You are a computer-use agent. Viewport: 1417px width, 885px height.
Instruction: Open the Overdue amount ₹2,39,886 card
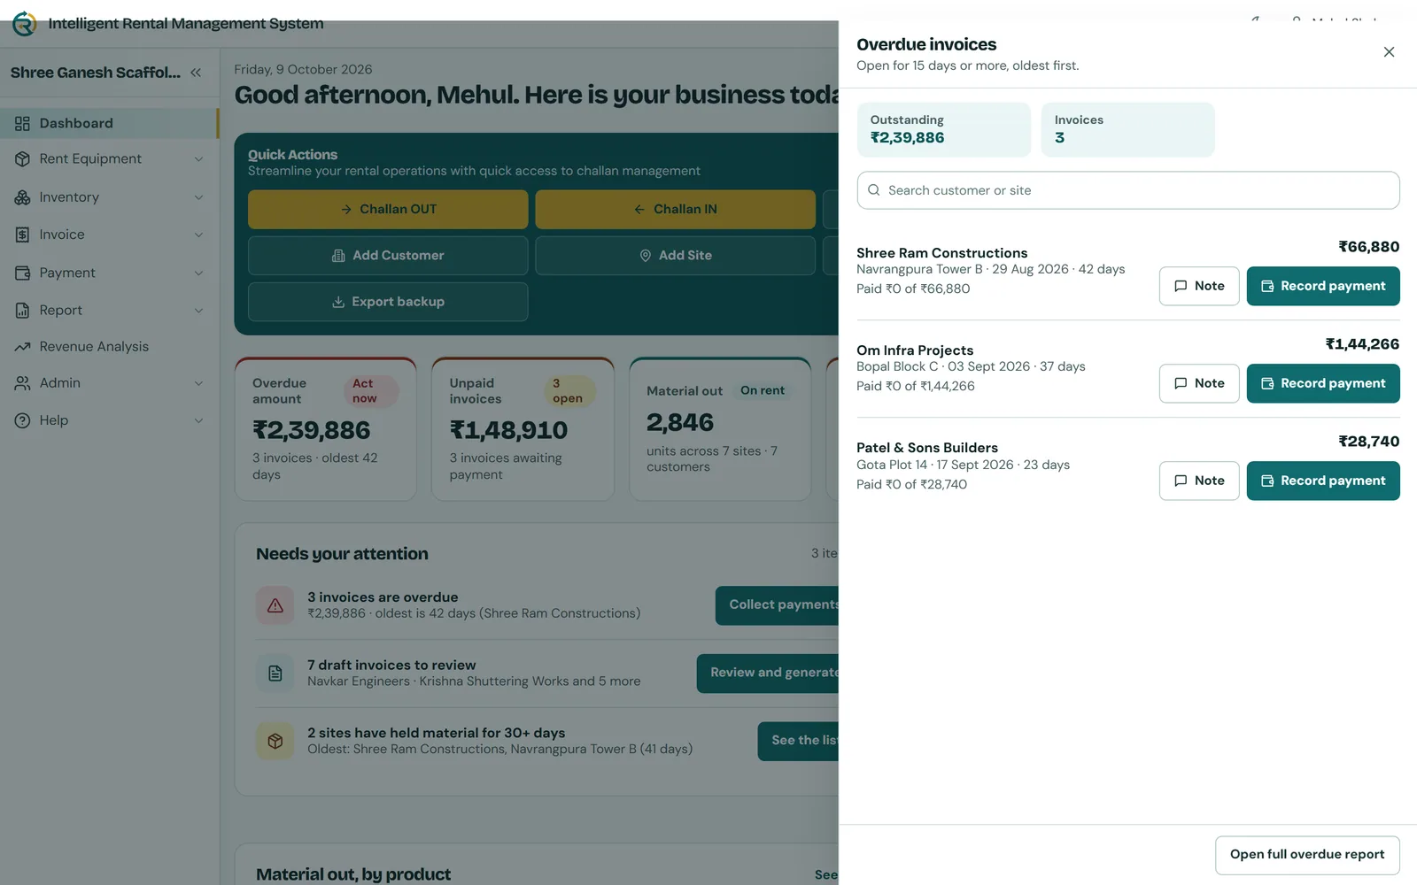pyautogui.click(x=326, y=429)
